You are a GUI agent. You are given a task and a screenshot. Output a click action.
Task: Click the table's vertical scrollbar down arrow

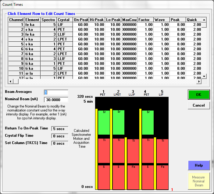204,76
